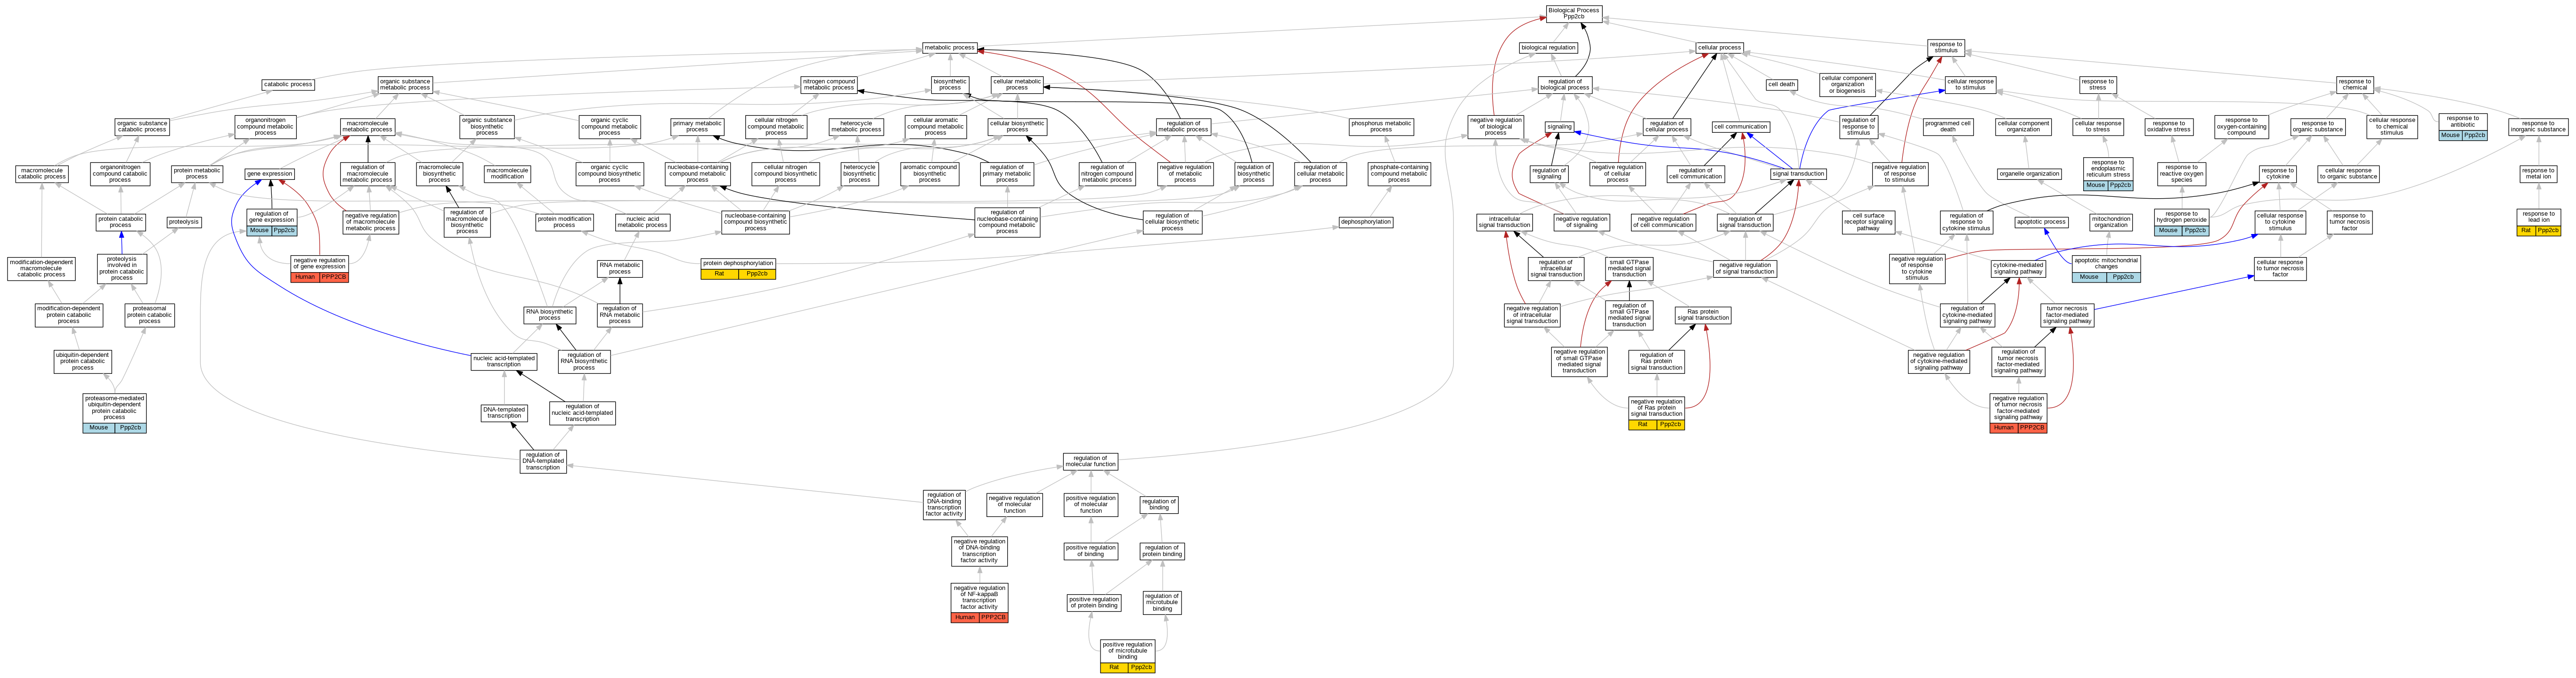Click the 'phosphorus metabolic process' node
This screenshot has width=2576, height=678.
[x=1381, y=127]
